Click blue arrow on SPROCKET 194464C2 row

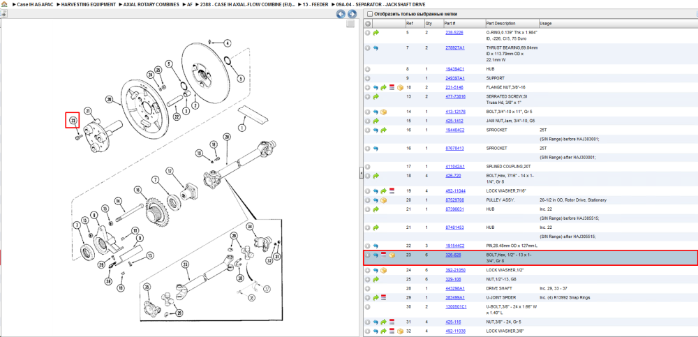click(376, 130)
